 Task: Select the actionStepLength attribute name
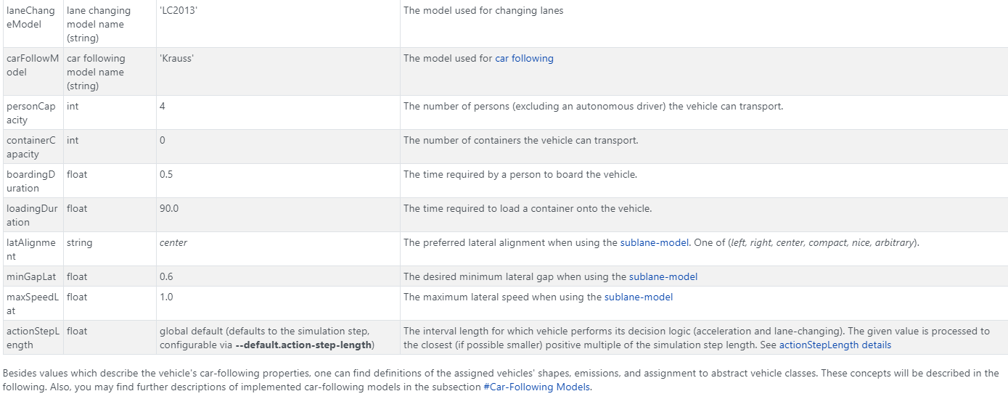tap(30, 338)
